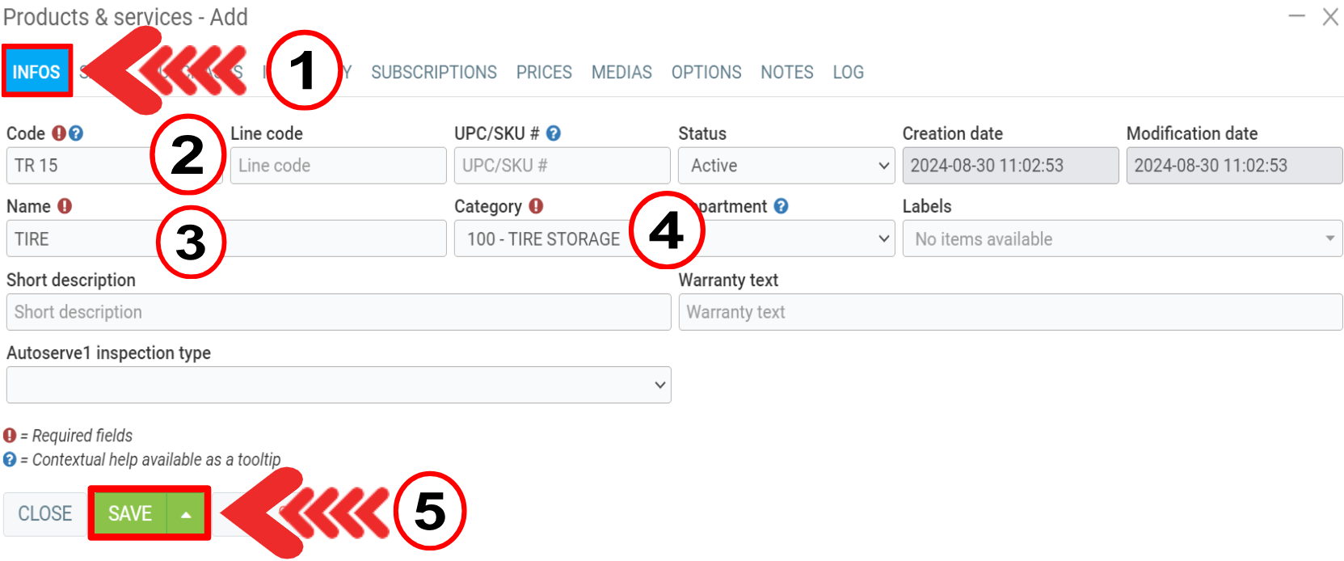
Task: Click into the Short description field
Action: coord(339,312)
